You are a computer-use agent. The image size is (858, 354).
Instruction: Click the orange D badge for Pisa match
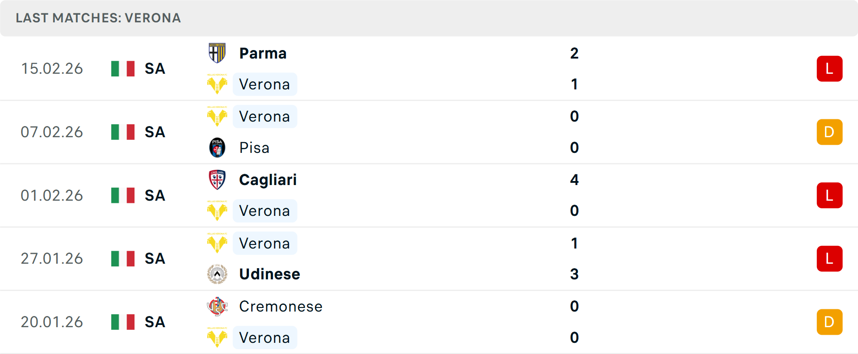pos(829,132)
